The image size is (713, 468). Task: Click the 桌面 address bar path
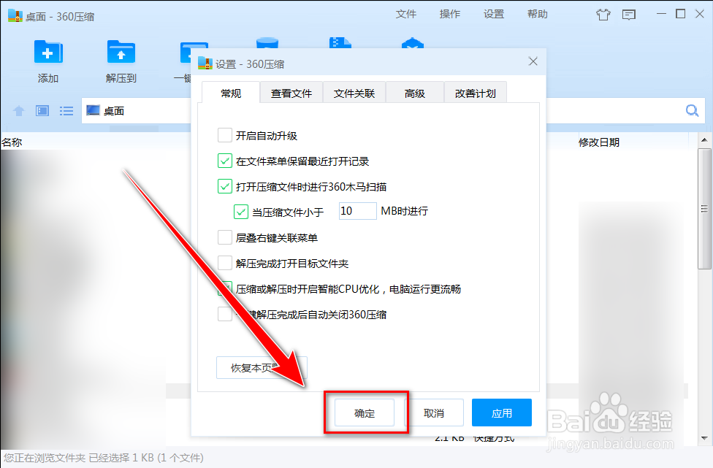(x=114, y=110)
